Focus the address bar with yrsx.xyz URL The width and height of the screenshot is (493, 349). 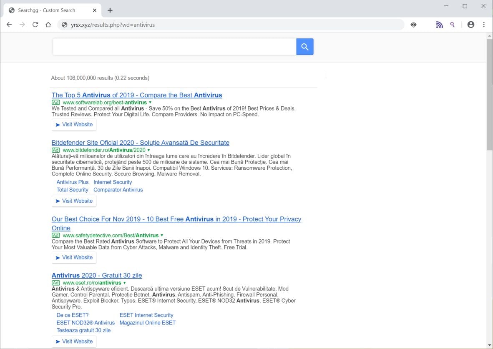click(231, 25)
